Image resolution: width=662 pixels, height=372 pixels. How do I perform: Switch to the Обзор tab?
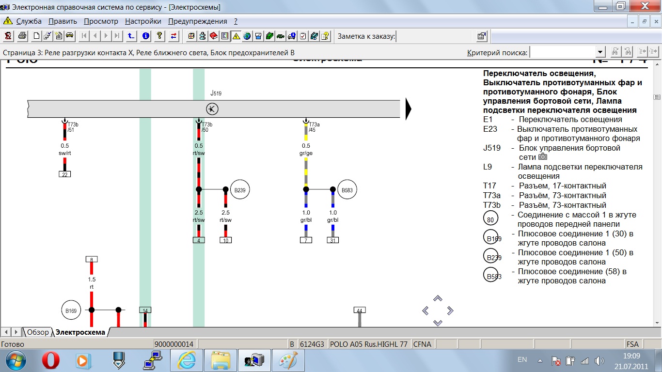(x=38, y=332)
